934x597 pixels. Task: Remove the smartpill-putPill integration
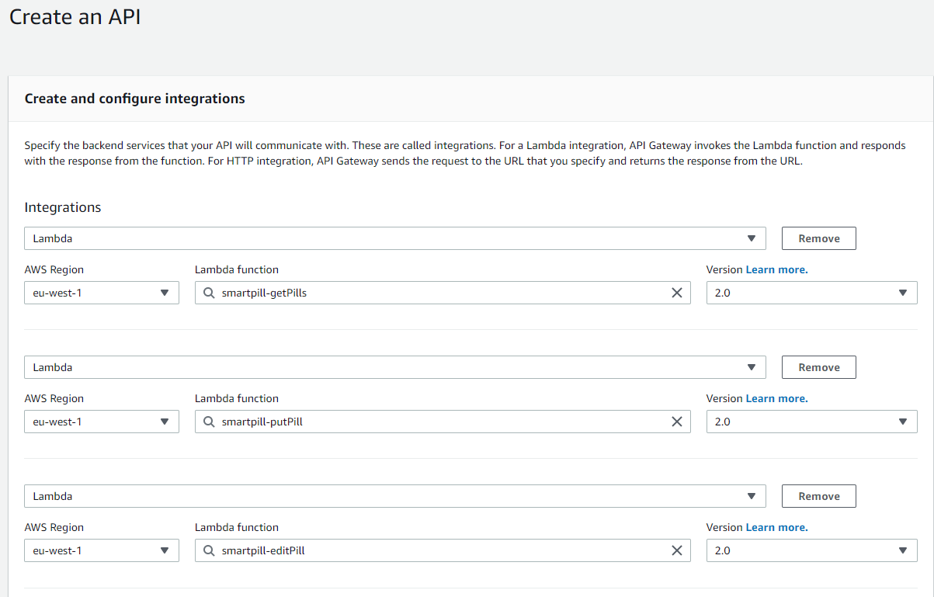(818, 367)
